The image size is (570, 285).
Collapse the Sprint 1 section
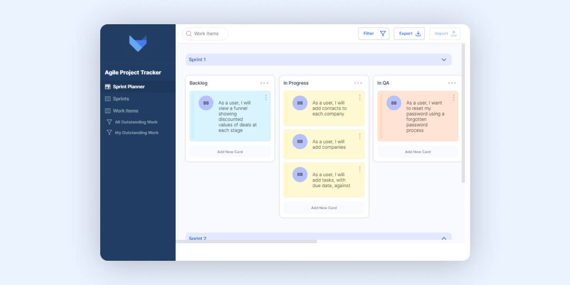444,59
